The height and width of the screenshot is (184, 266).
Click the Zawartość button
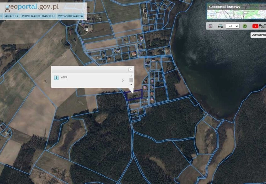click(259, 35)
